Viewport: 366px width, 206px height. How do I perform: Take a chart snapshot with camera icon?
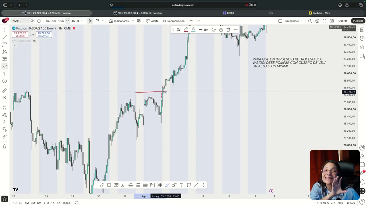pos(332,21)
